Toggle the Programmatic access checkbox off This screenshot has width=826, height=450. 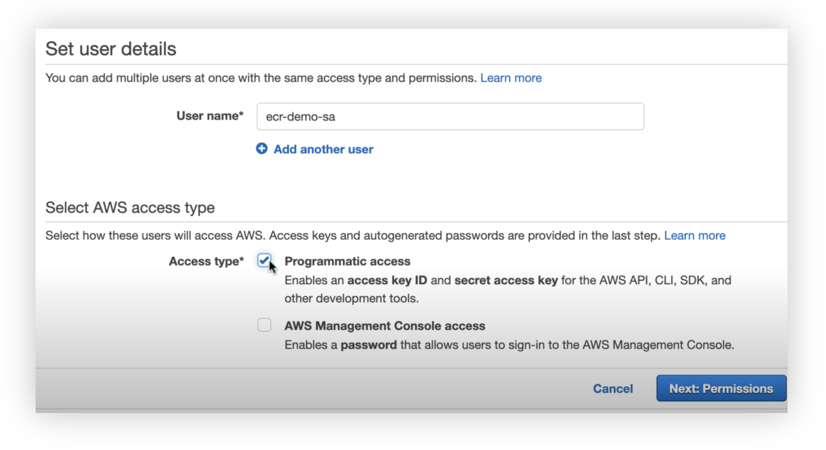(x=264, y=261)
